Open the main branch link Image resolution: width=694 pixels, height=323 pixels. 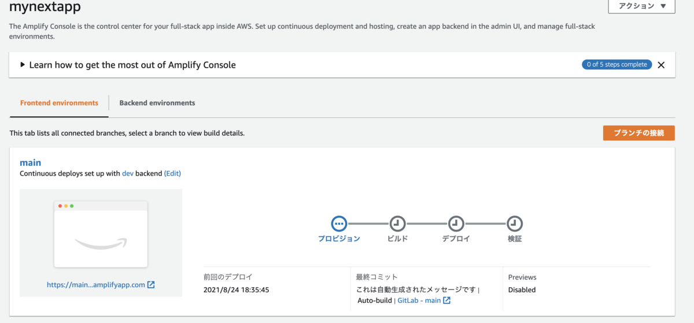[x=30, y=163]
